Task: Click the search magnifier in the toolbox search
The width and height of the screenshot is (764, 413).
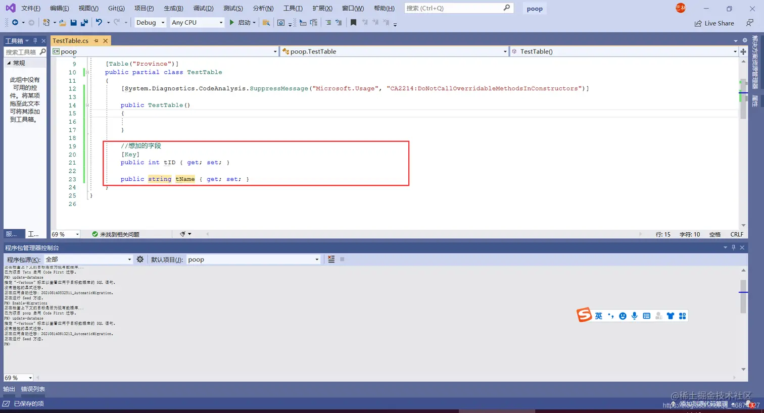Action: [42, 51]
